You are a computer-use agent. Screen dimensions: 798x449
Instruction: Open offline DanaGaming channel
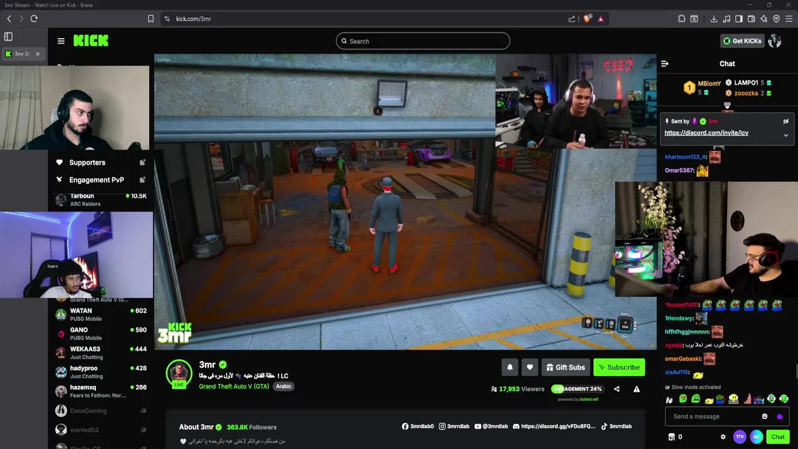100,411
